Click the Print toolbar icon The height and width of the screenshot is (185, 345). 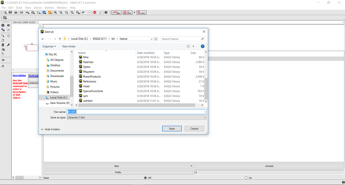[x=16, y=12]
